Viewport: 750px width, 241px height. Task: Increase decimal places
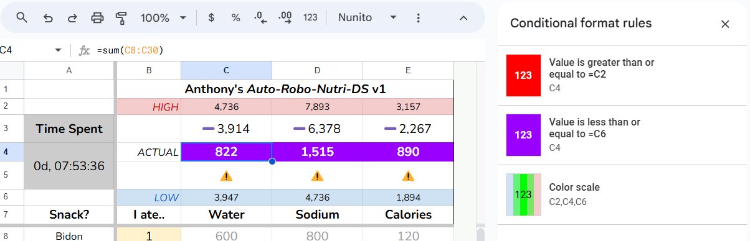[x=286, y=17]
